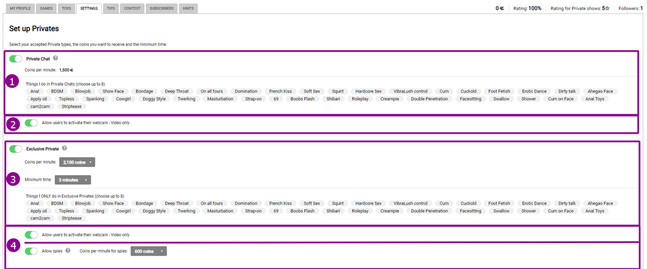Click the Followers count in header
The width and height of the screenshot is (647, 269).
pyautogui.click(x=629, y=9)
